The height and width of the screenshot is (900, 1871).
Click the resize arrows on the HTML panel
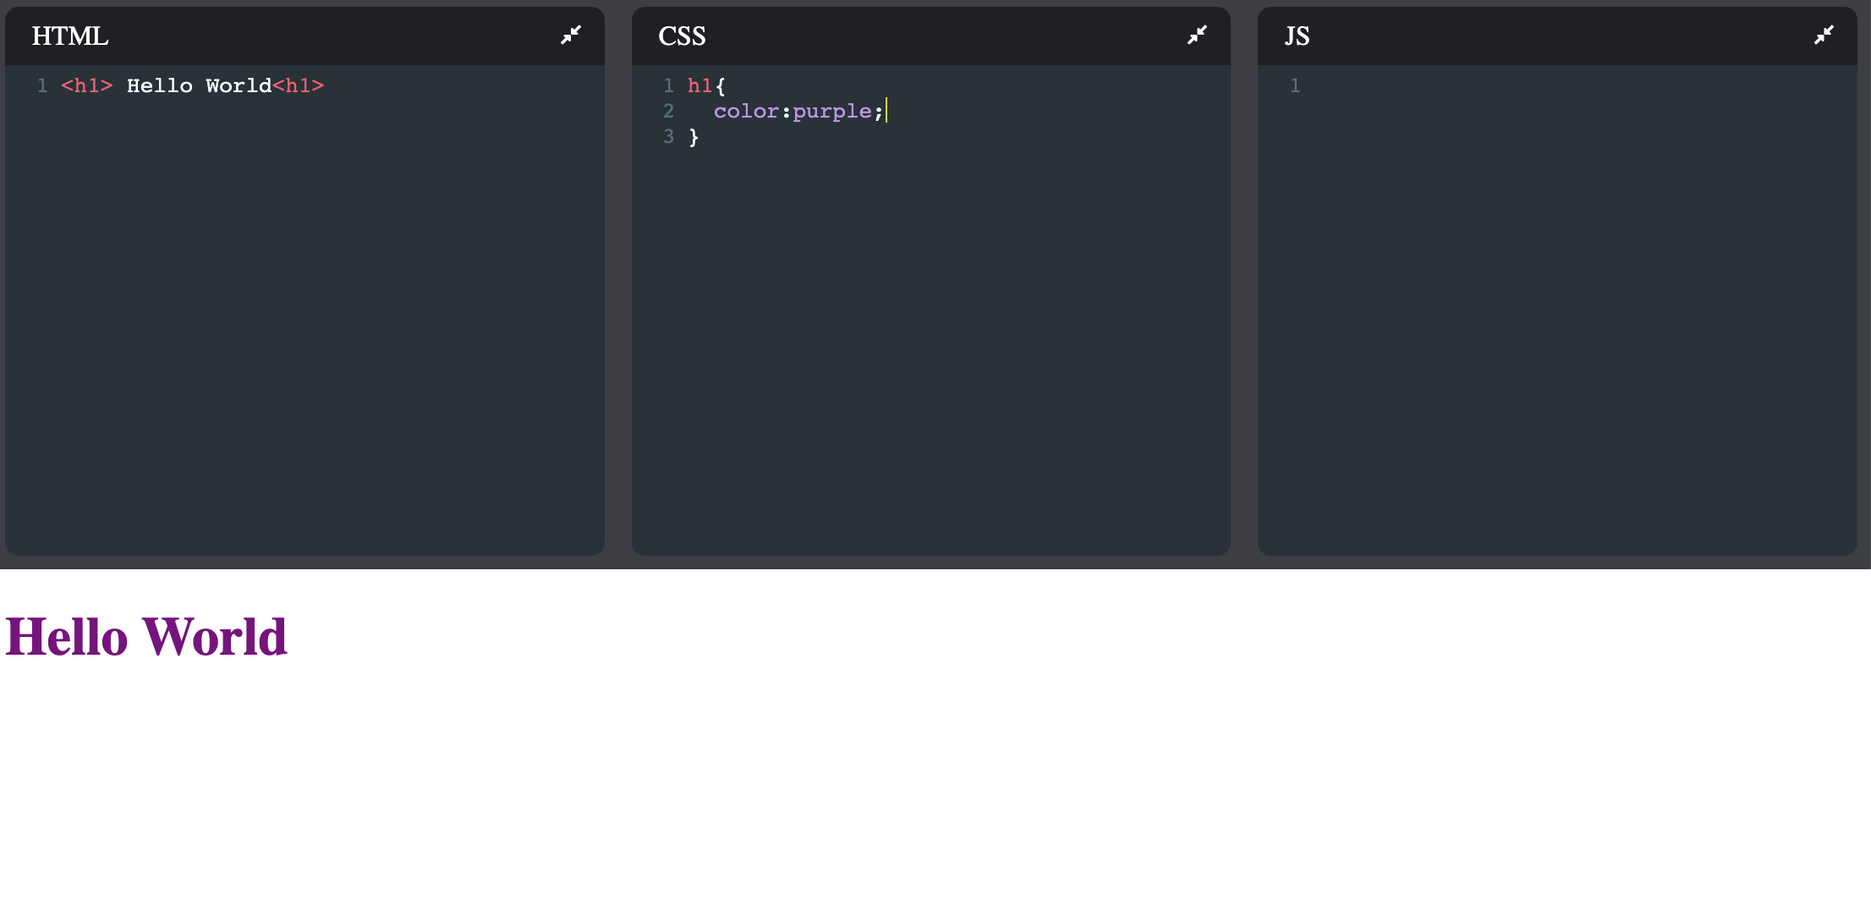[572, 36]
